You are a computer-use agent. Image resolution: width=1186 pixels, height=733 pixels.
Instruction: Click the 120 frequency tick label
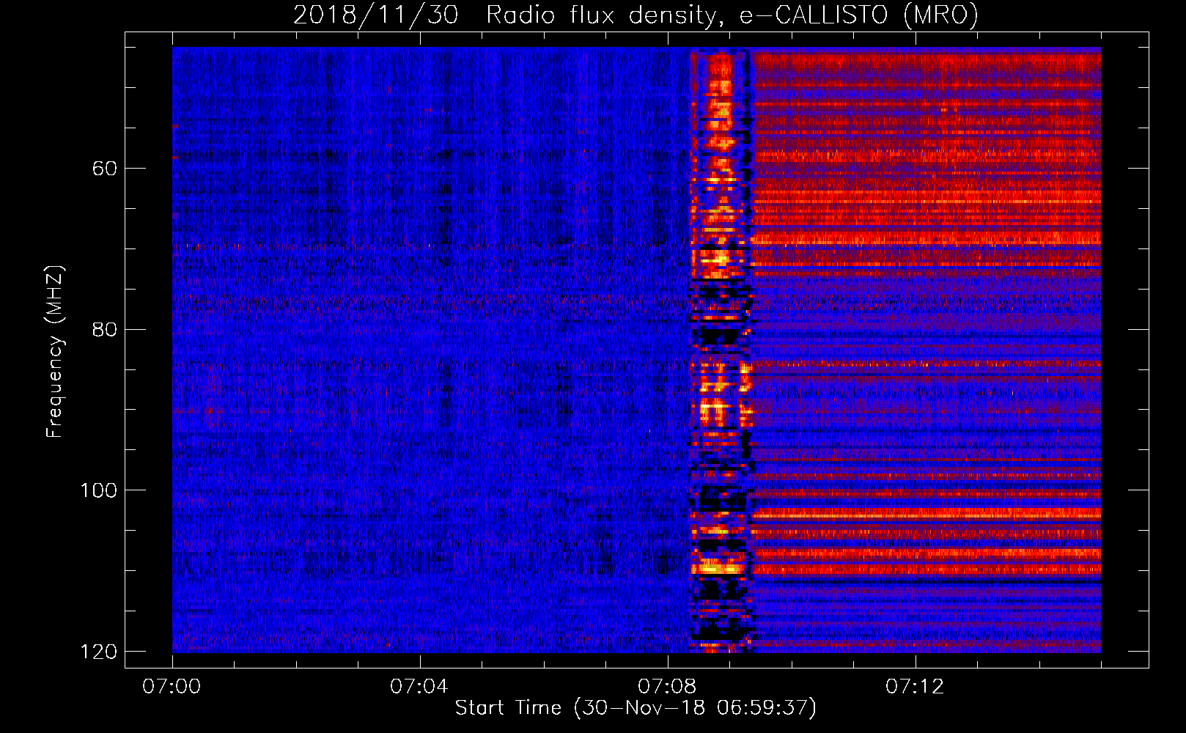click(98, 652)
